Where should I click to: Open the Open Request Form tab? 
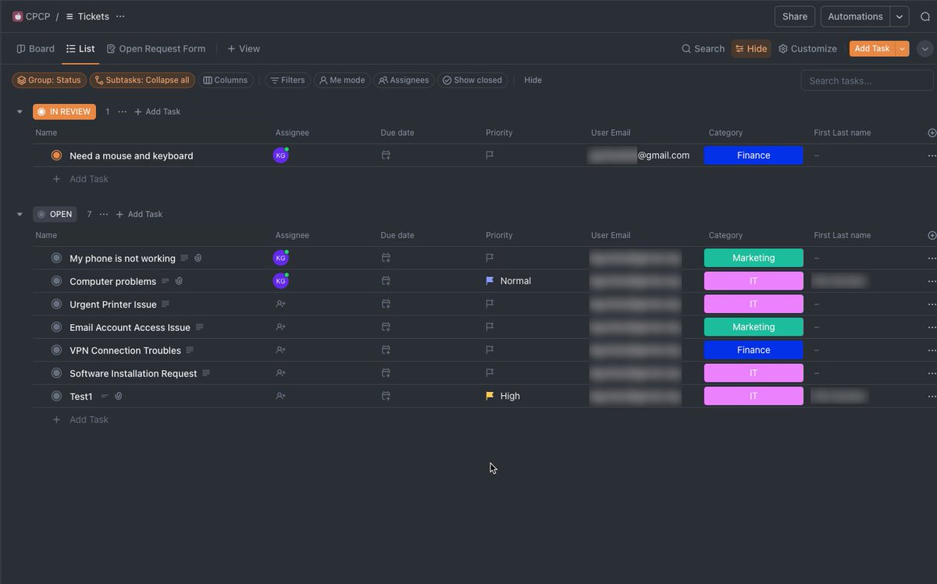click(x=156, y=48)
